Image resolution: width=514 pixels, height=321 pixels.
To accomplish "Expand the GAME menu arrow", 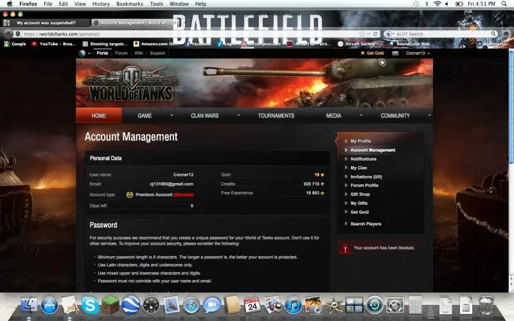I will point(172,116).
